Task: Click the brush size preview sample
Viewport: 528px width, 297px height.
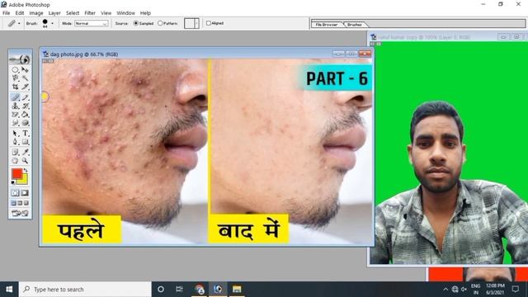Action: (x=45, y=23)
